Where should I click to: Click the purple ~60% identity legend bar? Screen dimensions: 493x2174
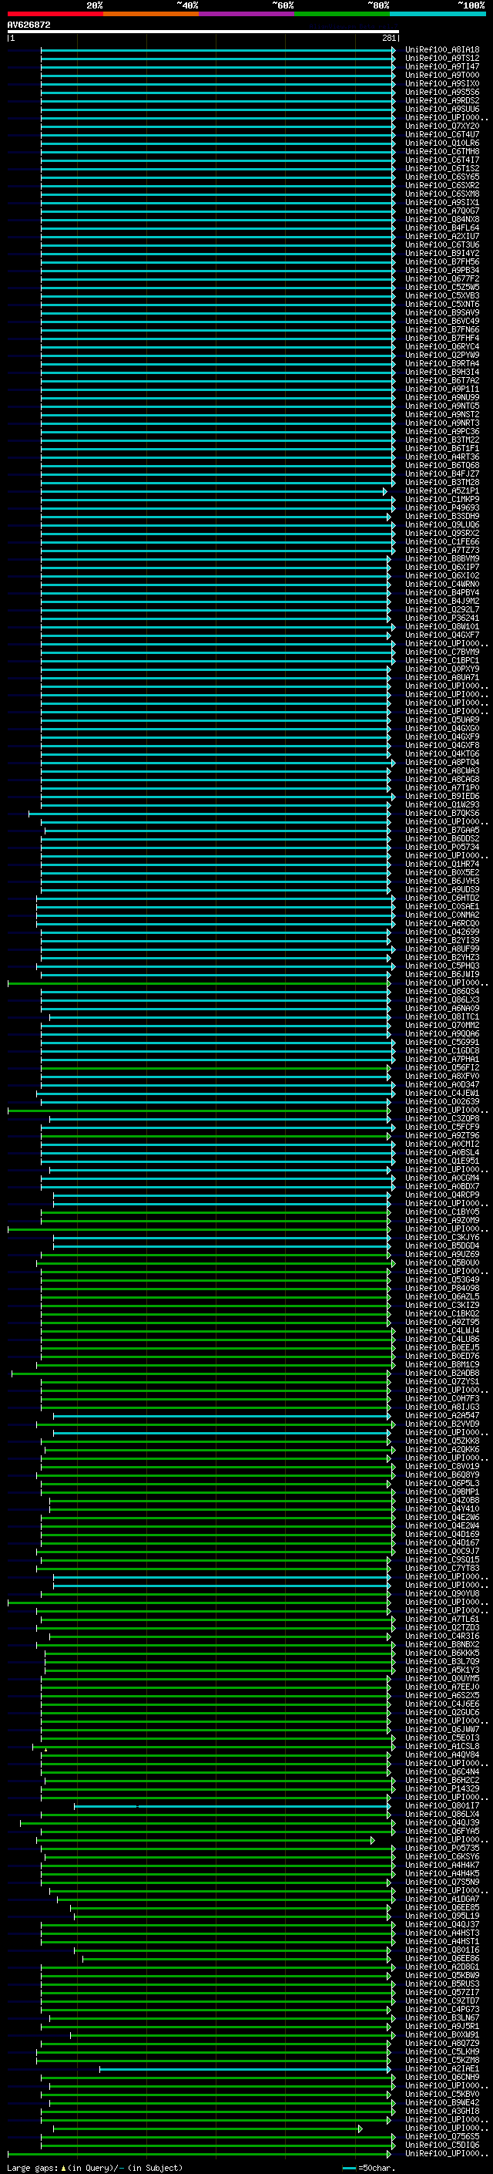247,14
